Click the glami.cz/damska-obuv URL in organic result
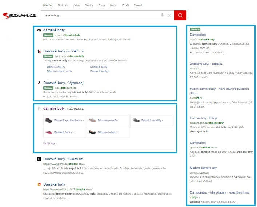This screenshot has height=207, width=257. 64,164
